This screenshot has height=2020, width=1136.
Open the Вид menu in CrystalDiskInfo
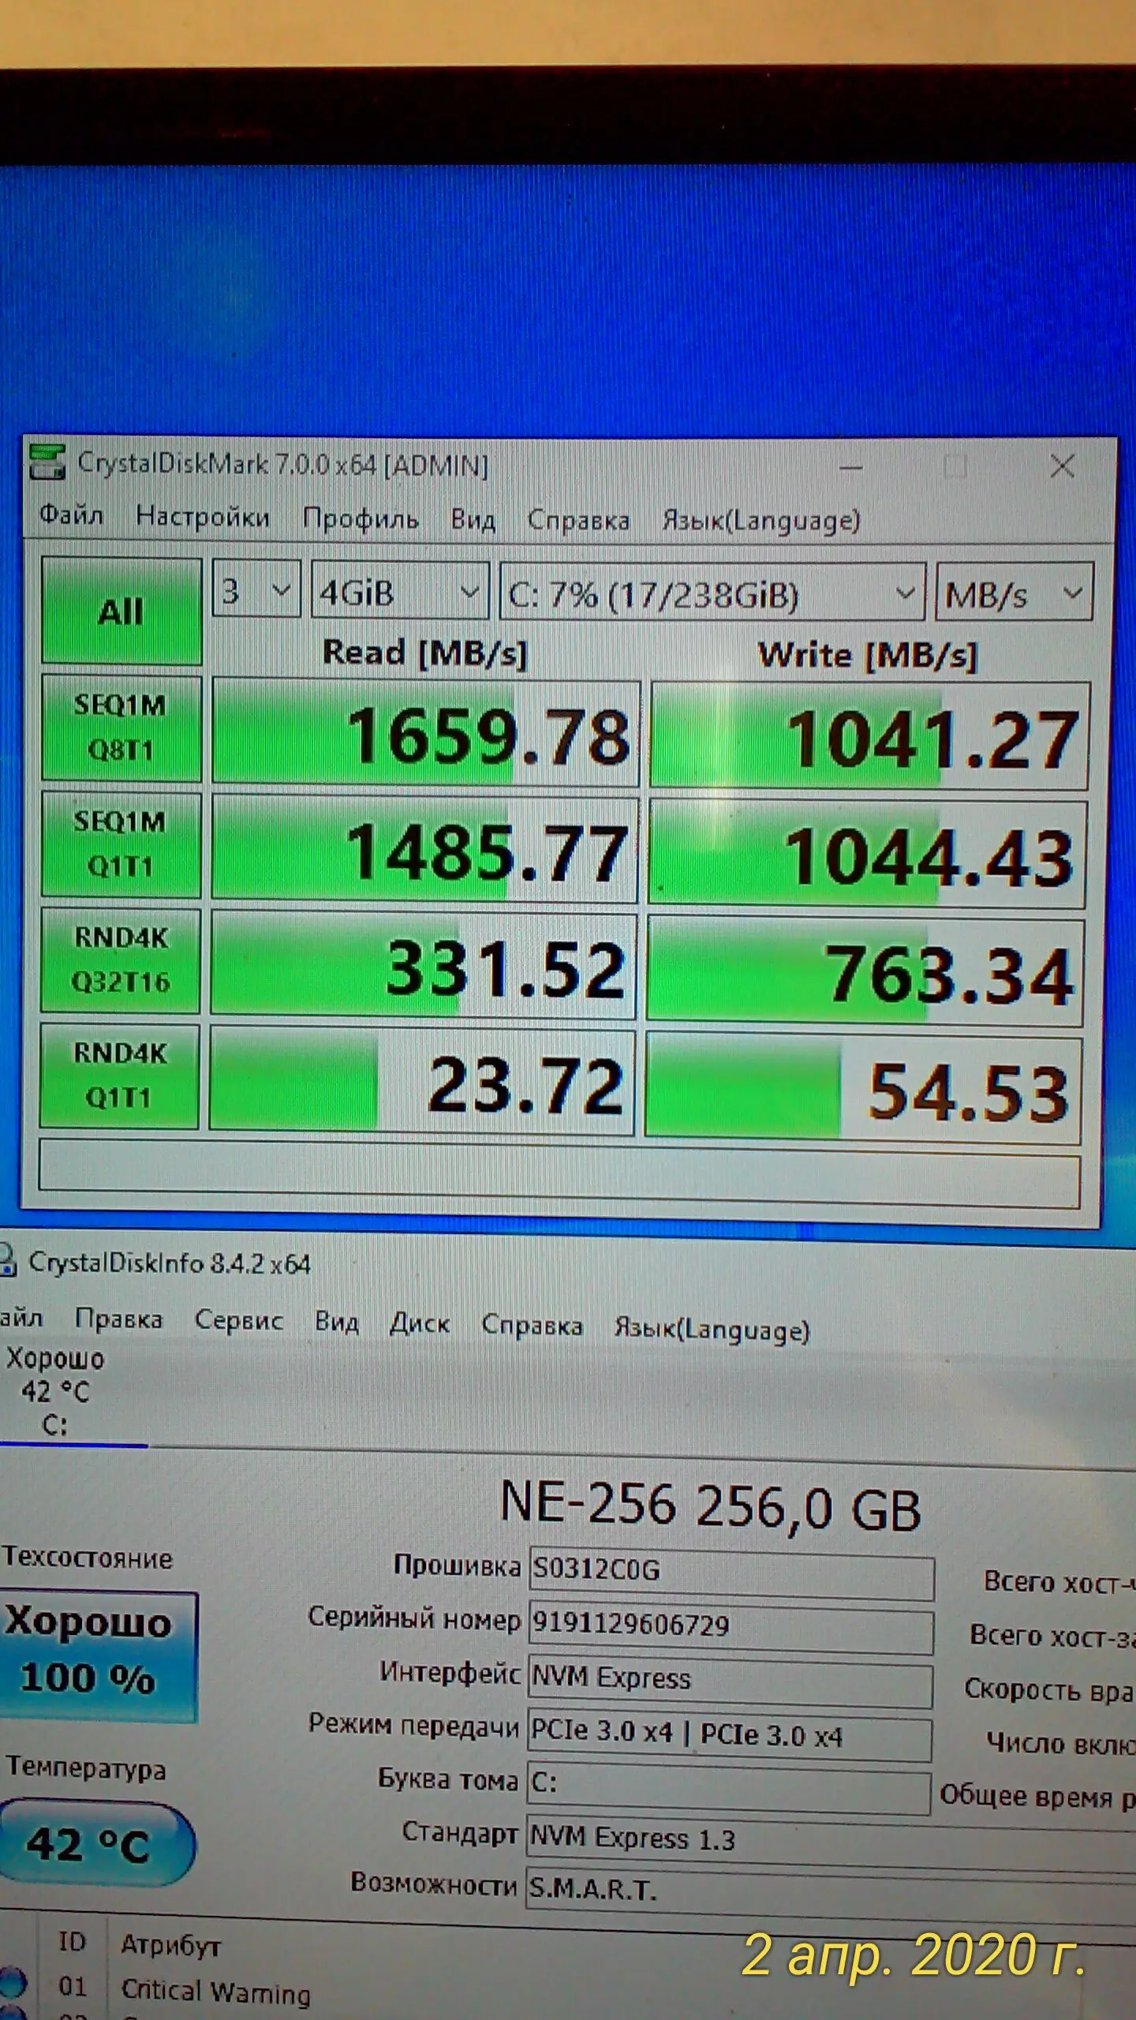[337, 1321]
